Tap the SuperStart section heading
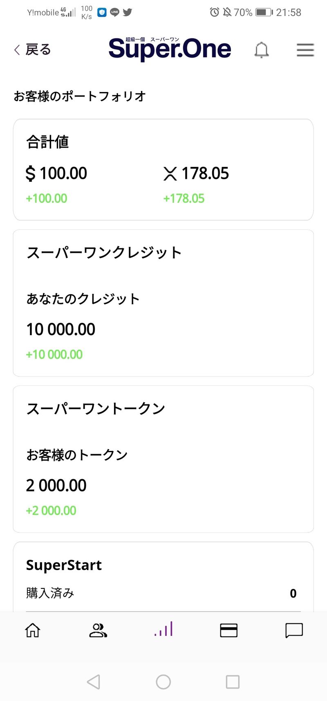This screenshot has height=701, width=327. pos(64,565)
